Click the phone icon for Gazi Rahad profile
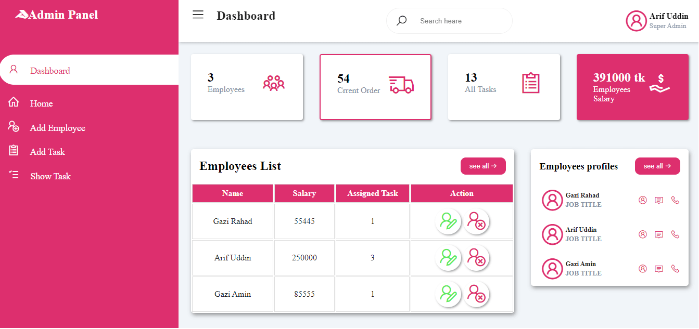 coord(675,200)
